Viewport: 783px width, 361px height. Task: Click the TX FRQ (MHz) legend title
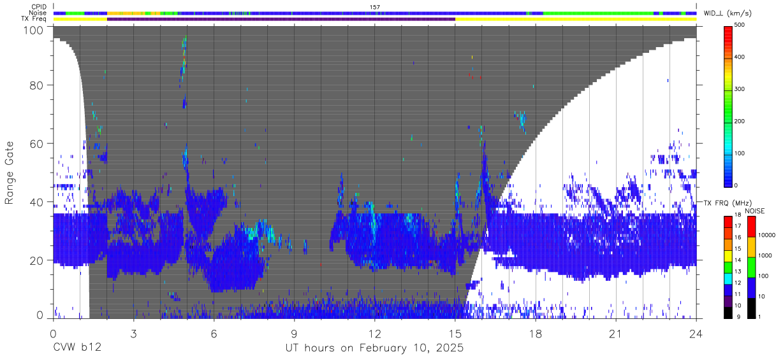(x=726, y=203)
